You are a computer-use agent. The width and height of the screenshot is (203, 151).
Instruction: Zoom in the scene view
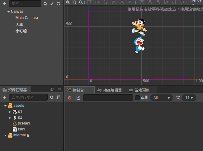[68, 2]
